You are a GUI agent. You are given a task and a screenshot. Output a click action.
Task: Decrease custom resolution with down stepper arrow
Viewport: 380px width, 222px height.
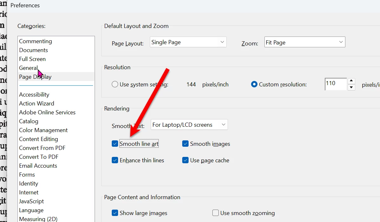[351, 87]
